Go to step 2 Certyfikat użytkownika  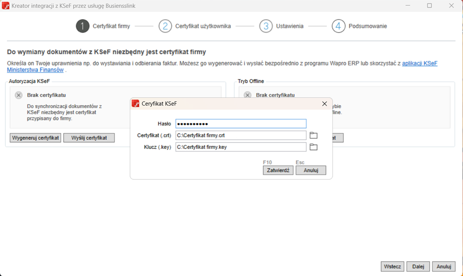tap(165, 26)
